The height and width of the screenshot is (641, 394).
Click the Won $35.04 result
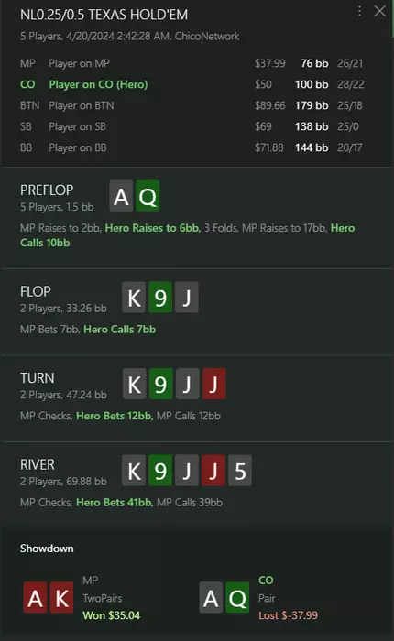pos(111,615)
